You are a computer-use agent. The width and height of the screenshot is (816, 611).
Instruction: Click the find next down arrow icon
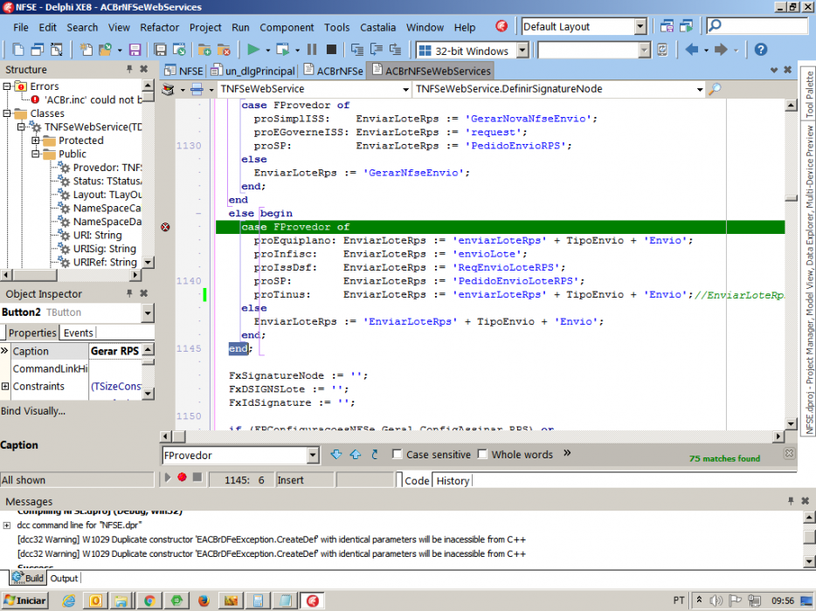[336, 455]
